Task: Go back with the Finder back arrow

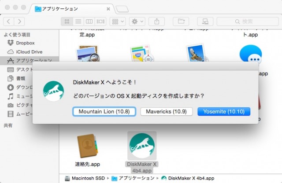Action: tap(8, 22)
